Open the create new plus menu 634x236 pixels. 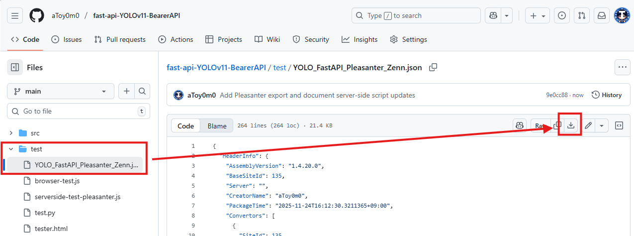537,15
